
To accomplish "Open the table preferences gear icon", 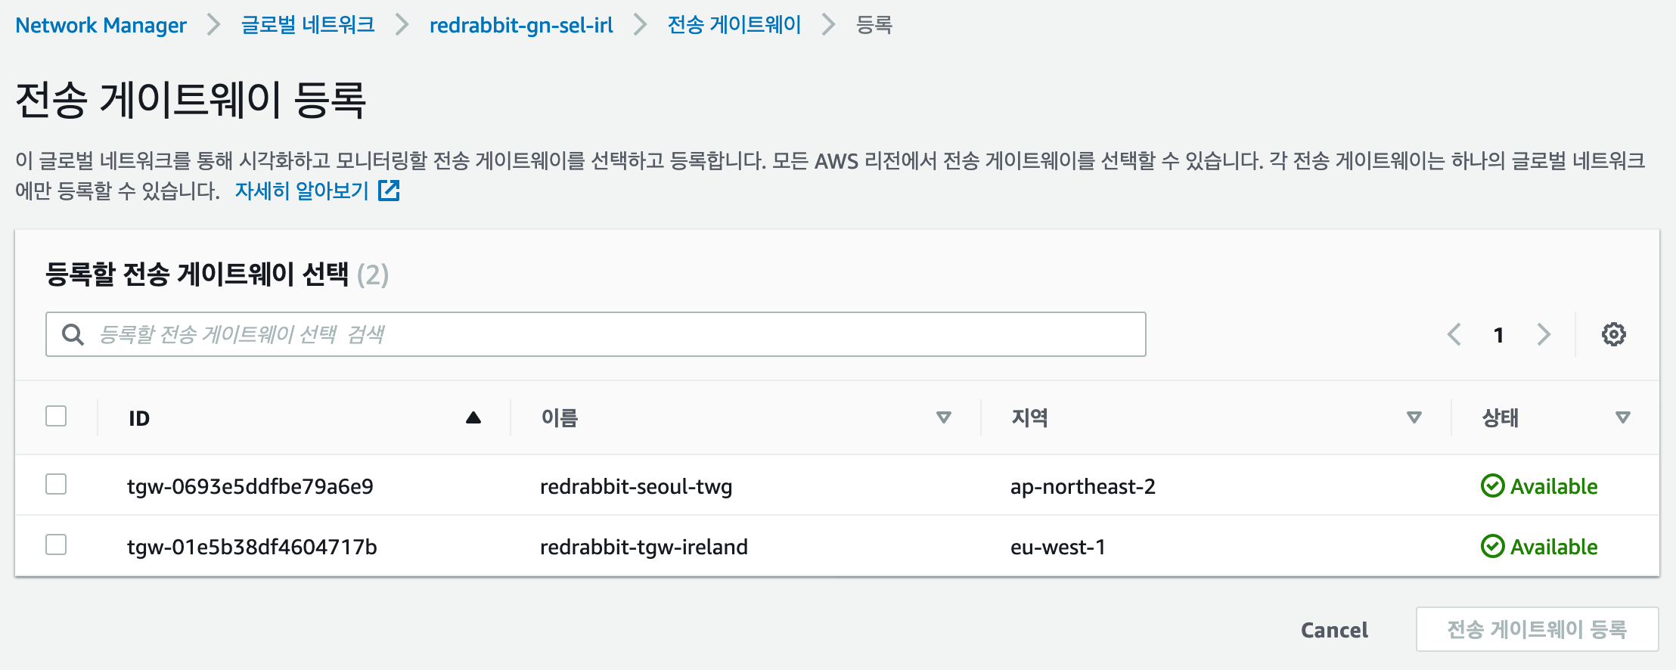I will [x=1613, y=334].
